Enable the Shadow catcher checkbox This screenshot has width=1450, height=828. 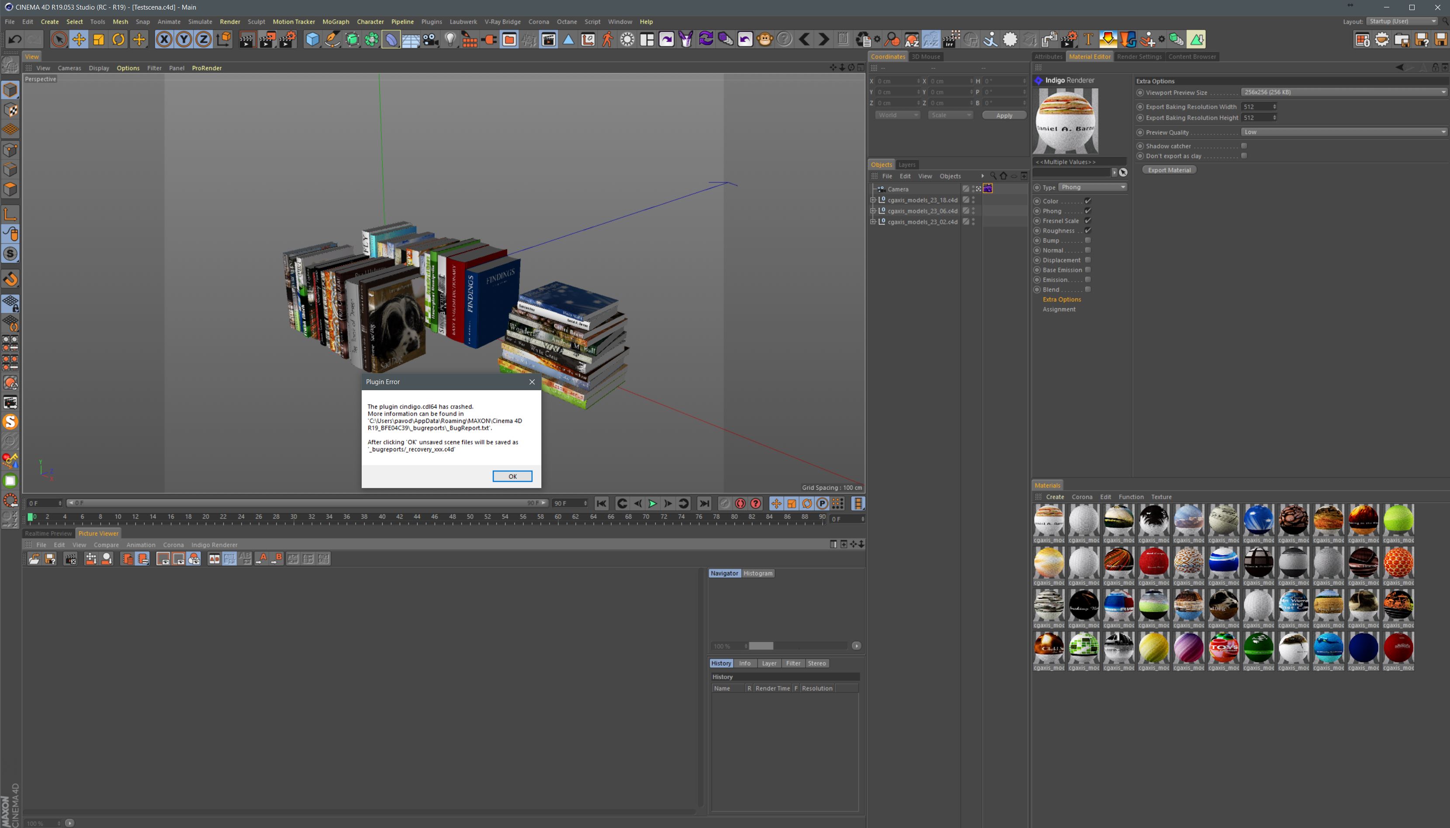1244,146
